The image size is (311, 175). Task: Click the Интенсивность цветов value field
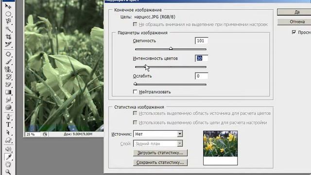202,58
